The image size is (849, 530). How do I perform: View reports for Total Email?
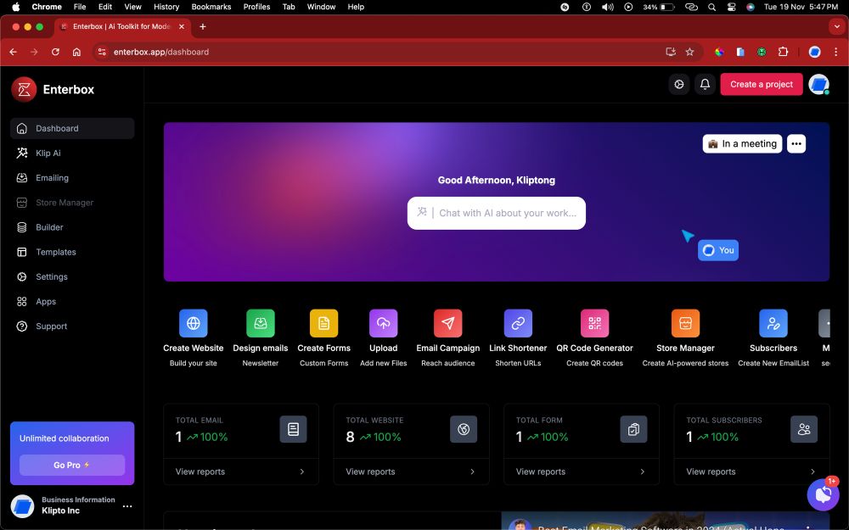[x=241, y=471]
